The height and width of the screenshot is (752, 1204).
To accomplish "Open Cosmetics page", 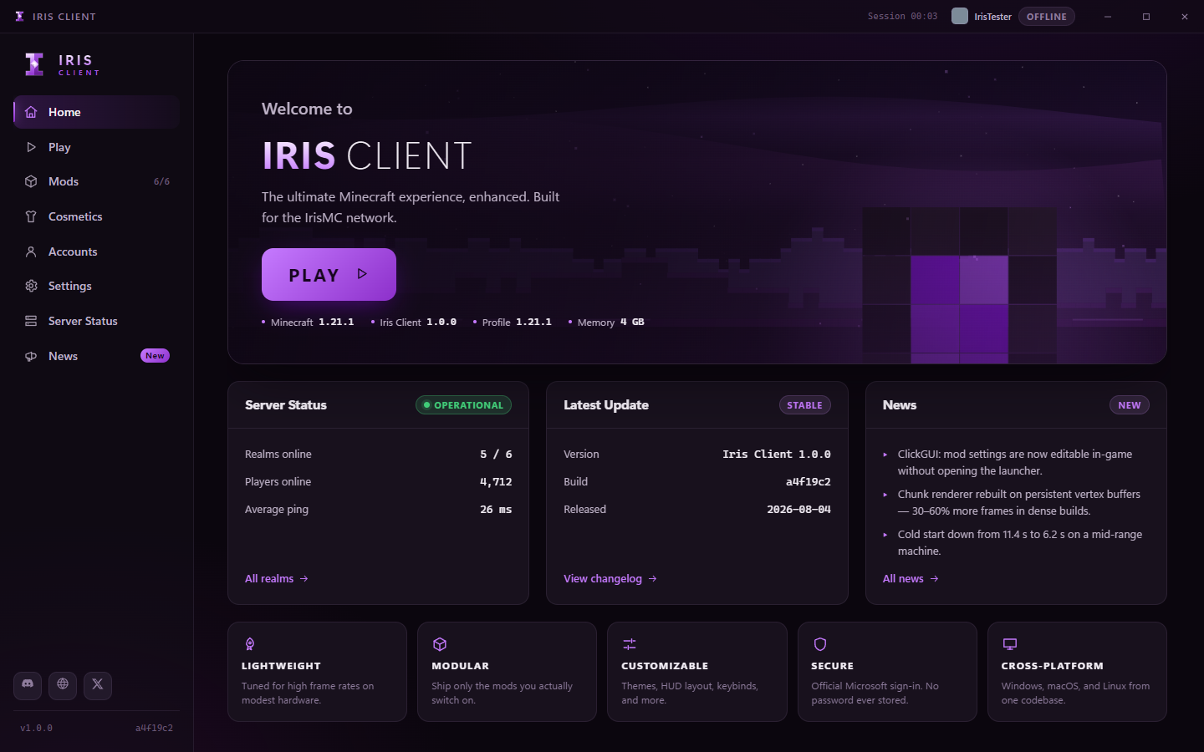I will point(97,216).
